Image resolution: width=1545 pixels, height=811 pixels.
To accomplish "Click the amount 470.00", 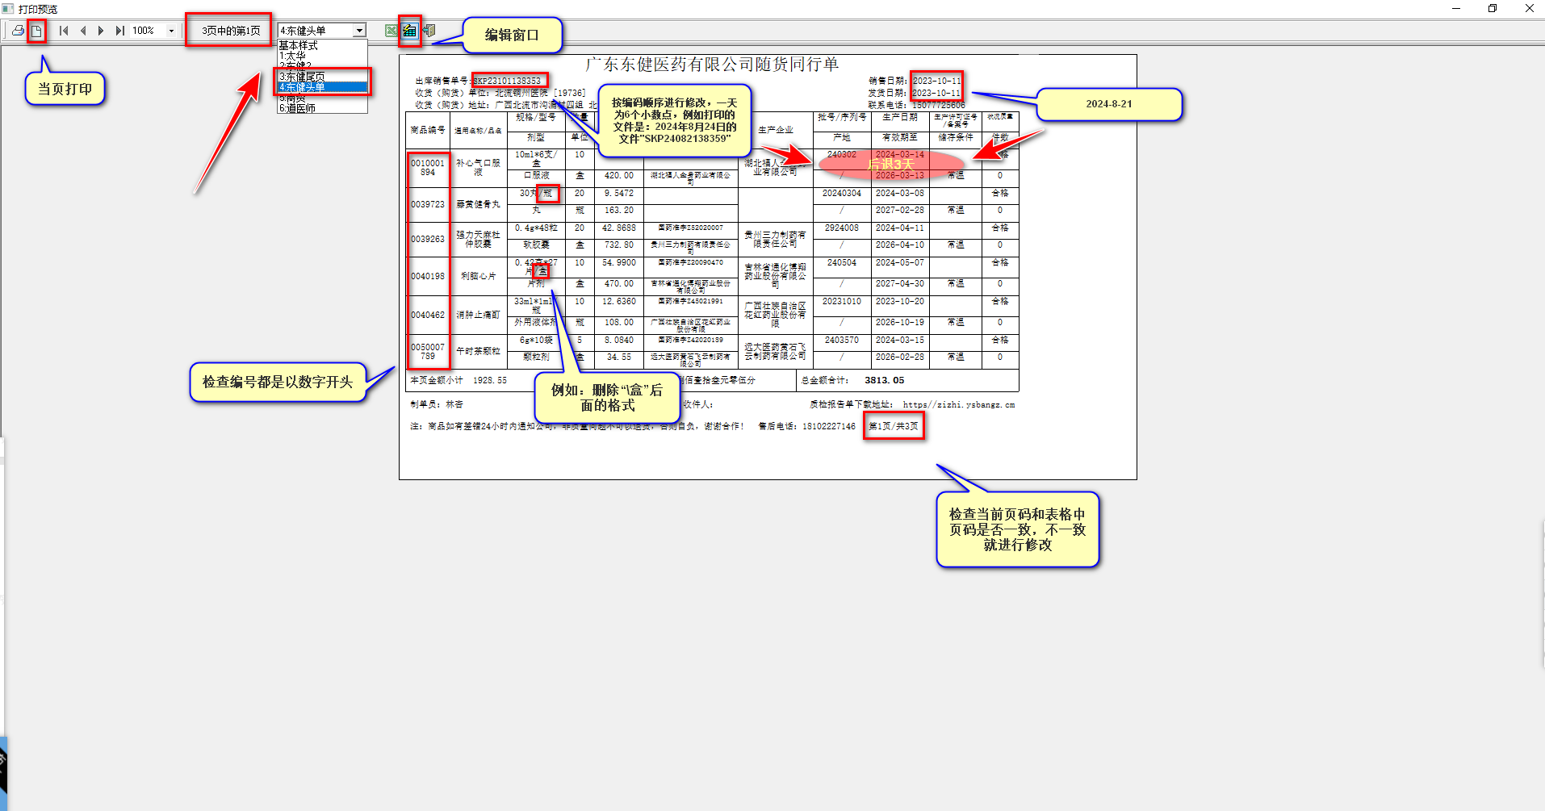I will (619, 284).
